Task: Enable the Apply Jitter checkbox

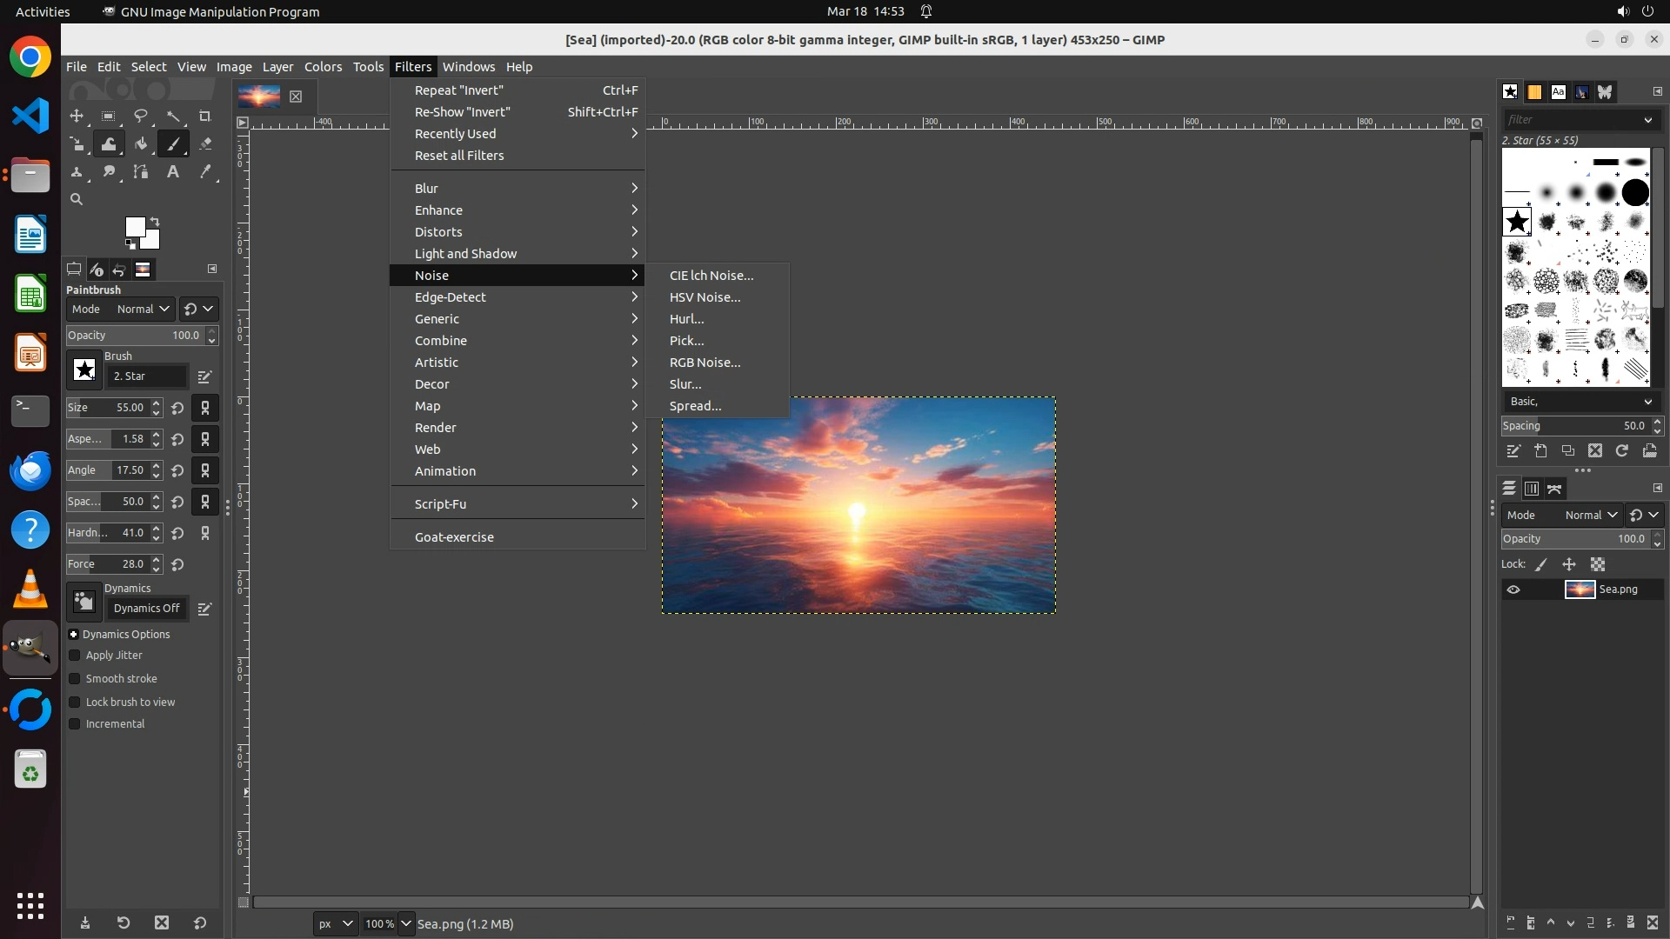Action: [x=75, y=656]
